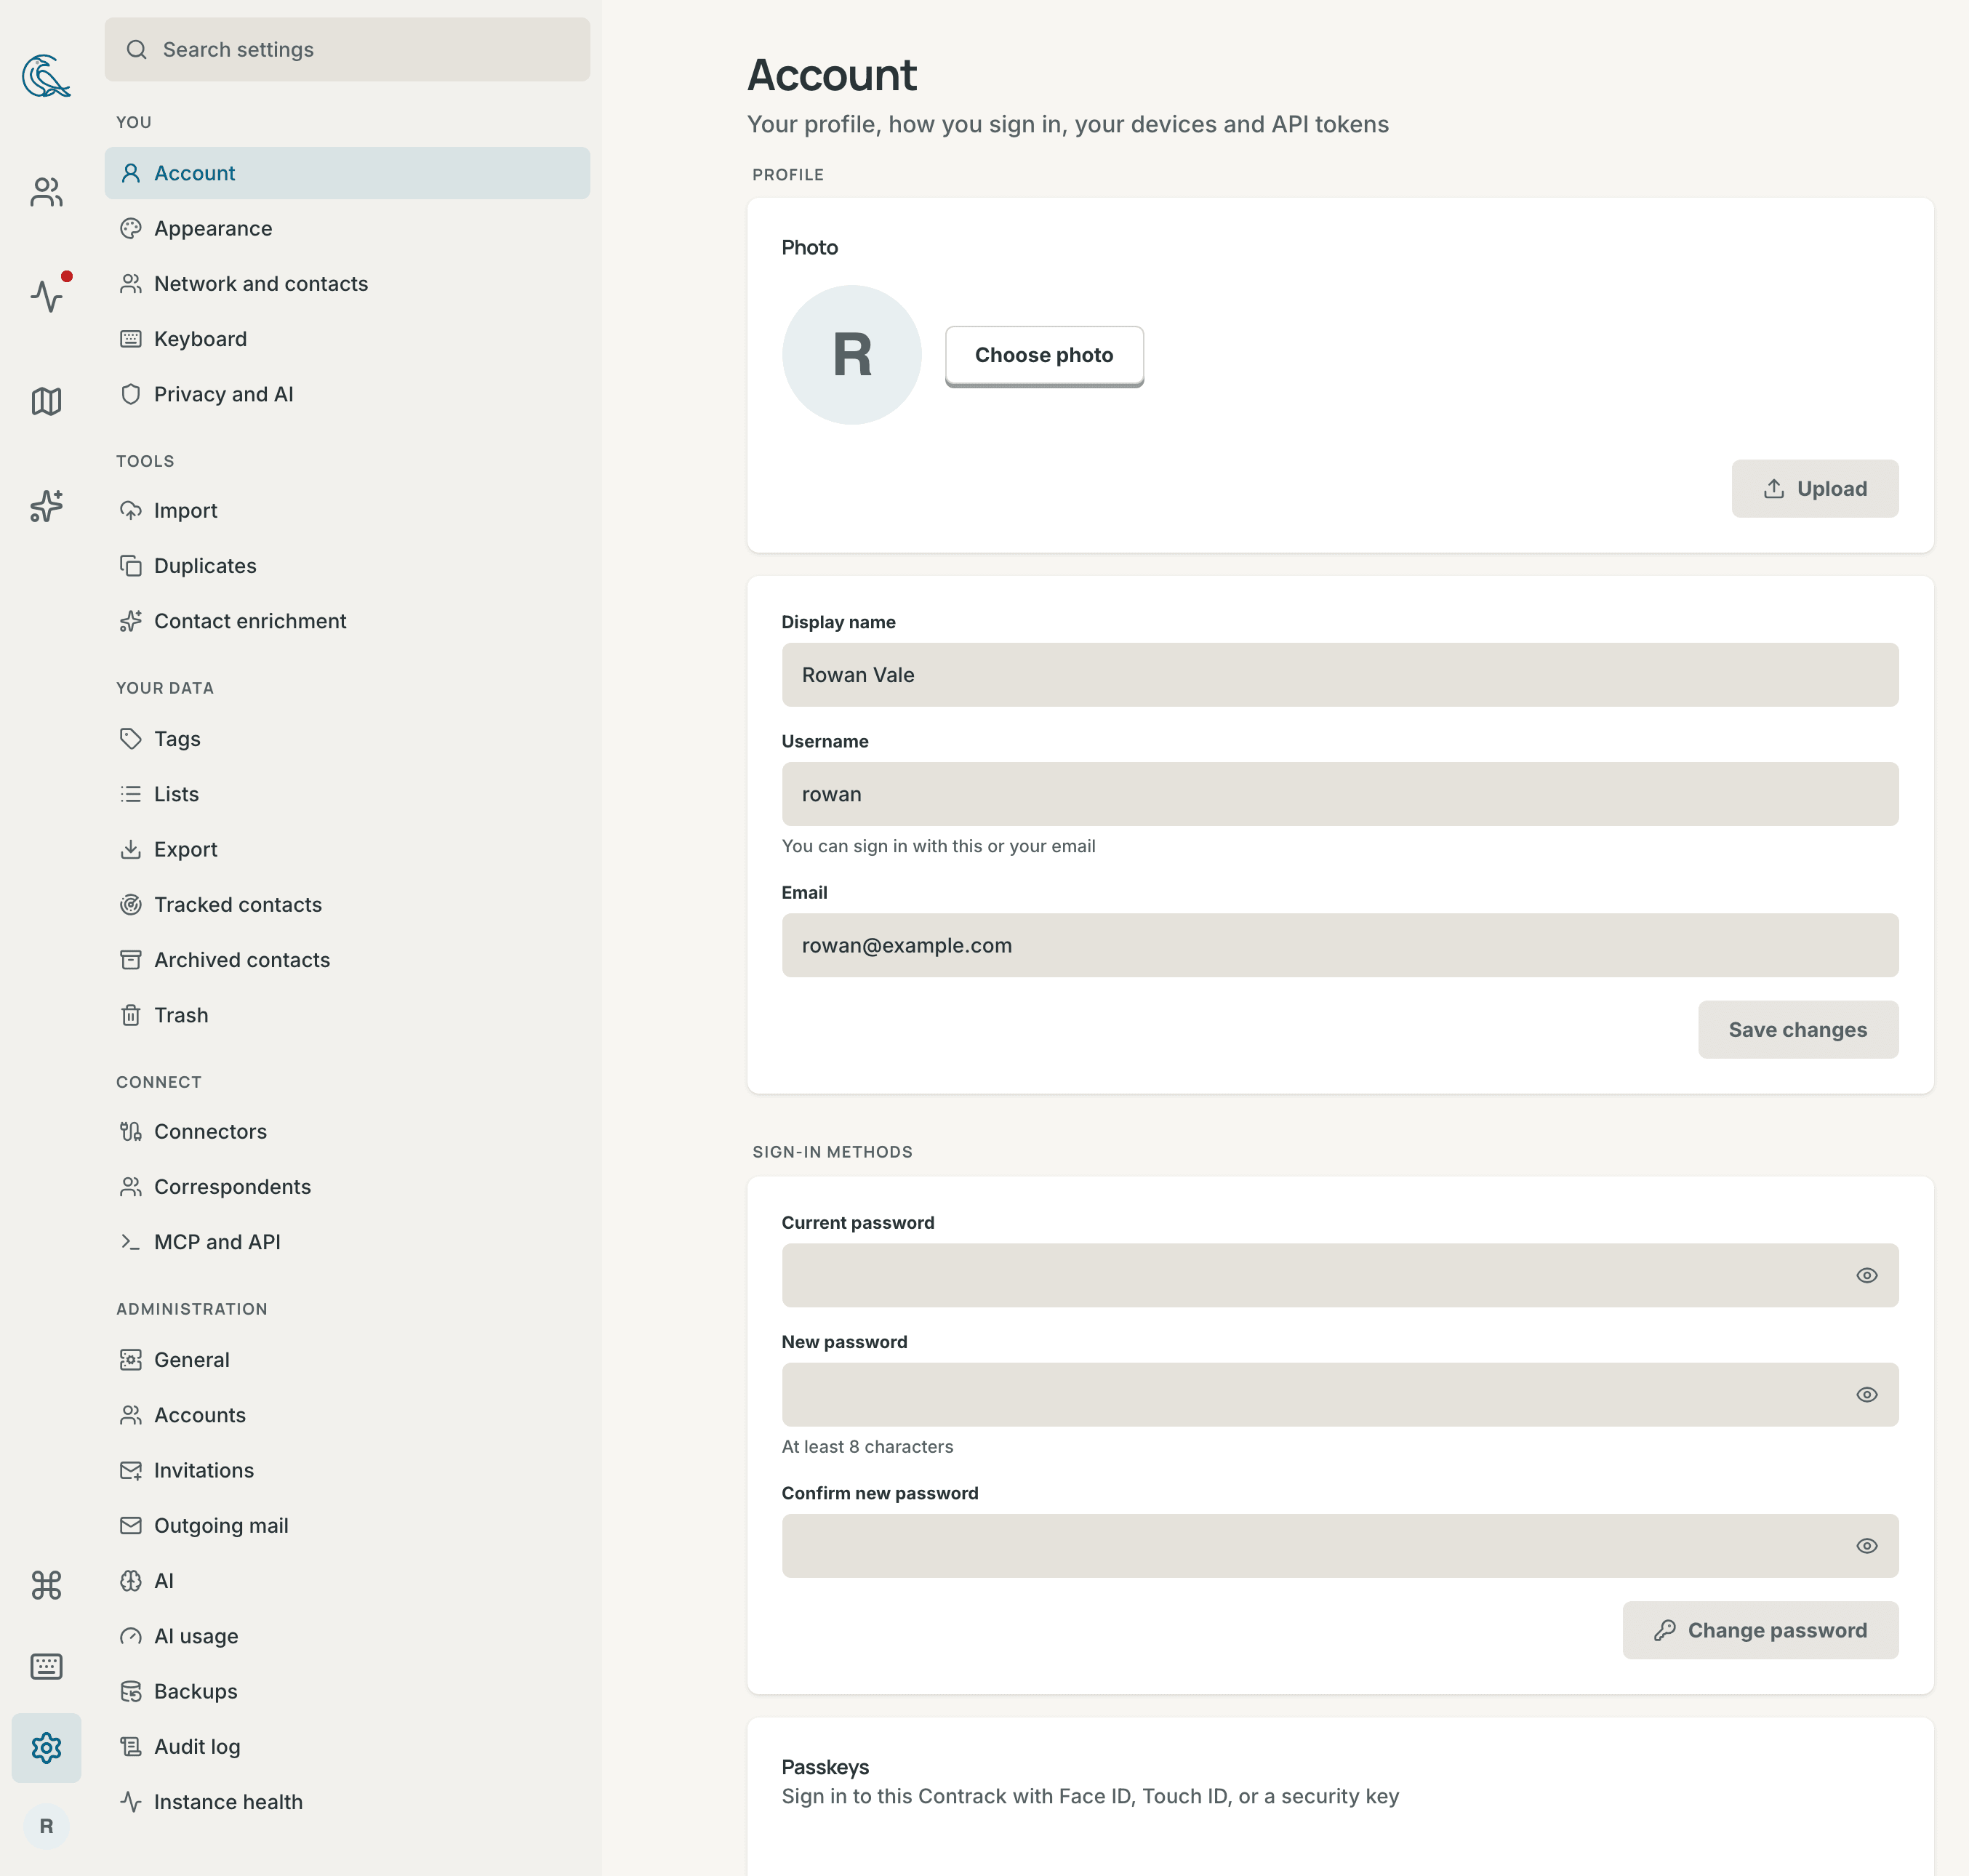The width and height of the screenshot is (1969, 1876).
Task: Open Connectors settings
Action: pyautogui.click(x=347, y=1131)
